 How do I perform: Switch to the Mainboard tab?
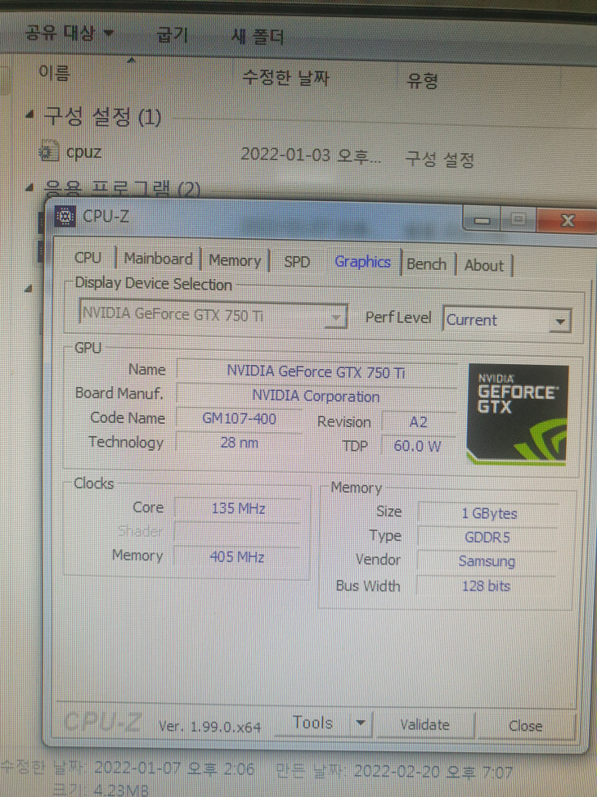(x=158, y=259)
